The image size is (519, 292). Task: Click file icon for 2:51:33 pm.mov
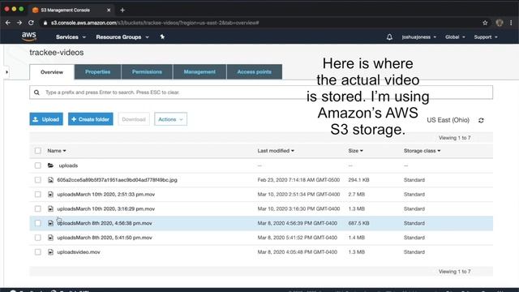click(x=50, y=195)
